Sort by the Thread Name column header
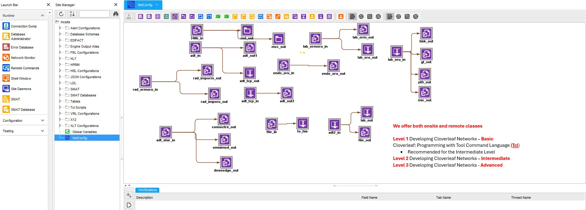 click(x=521, y=197)
